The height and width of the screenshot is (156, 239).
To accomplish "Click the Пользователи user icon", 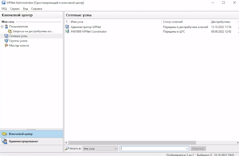I will 6,27.
